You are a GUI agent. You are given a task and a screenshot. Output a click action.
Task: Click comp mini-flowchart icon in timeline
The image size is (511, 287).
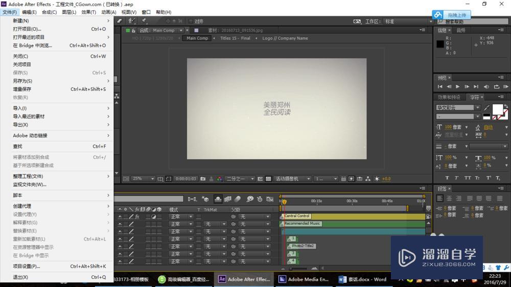[x=192, y=199]
